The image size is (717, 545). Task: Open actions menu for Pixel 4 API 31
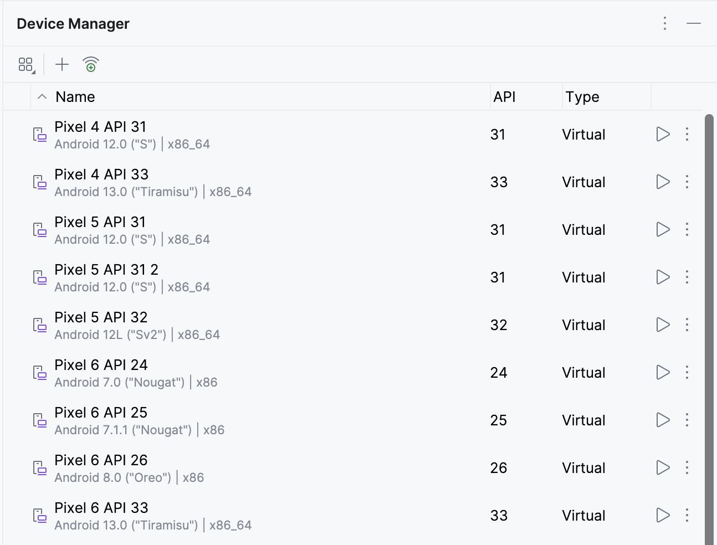coord(687,134)
